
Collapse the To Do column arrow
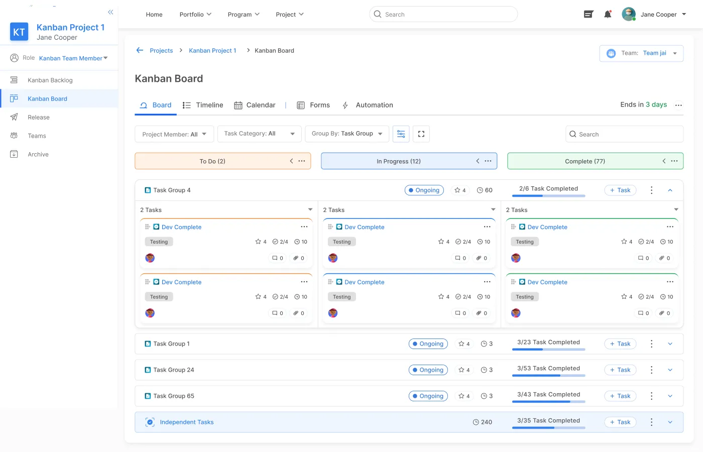291,161
